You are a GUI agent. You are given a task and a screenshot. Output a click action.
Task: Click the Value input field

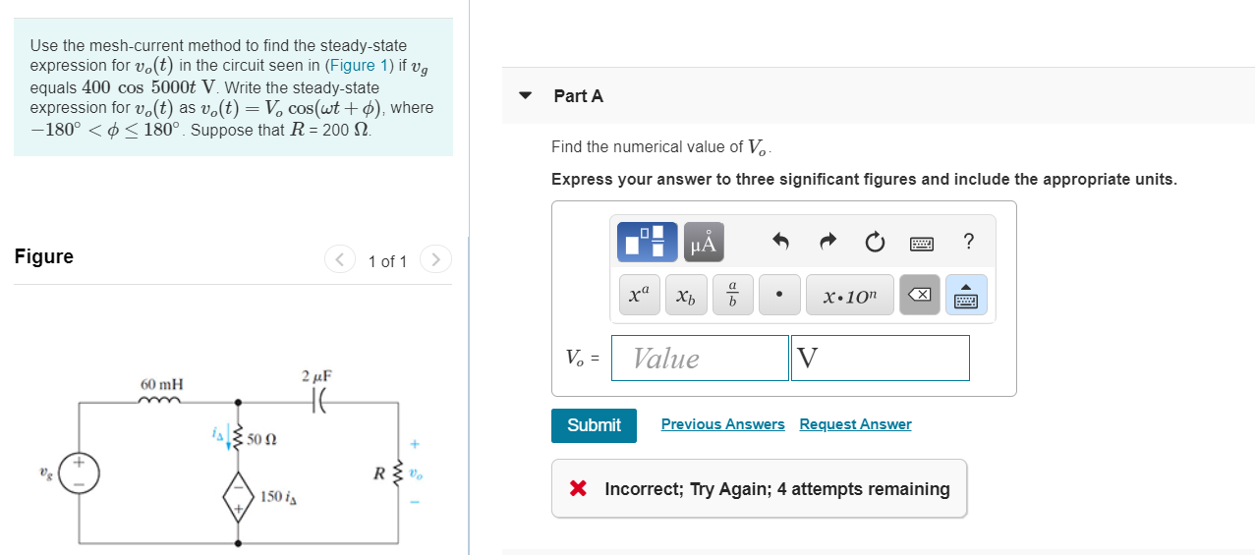coord(700,359)
